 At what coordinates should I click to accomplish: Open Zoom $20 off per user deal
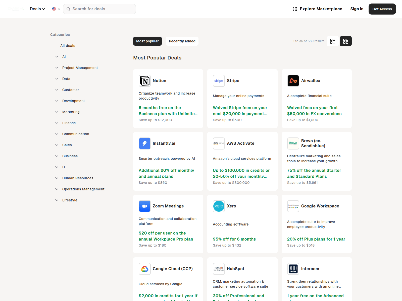[166, 236]
